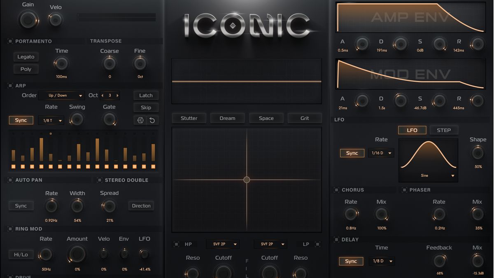Click the Amp Env Attack knob

click(x=362, y=44)
